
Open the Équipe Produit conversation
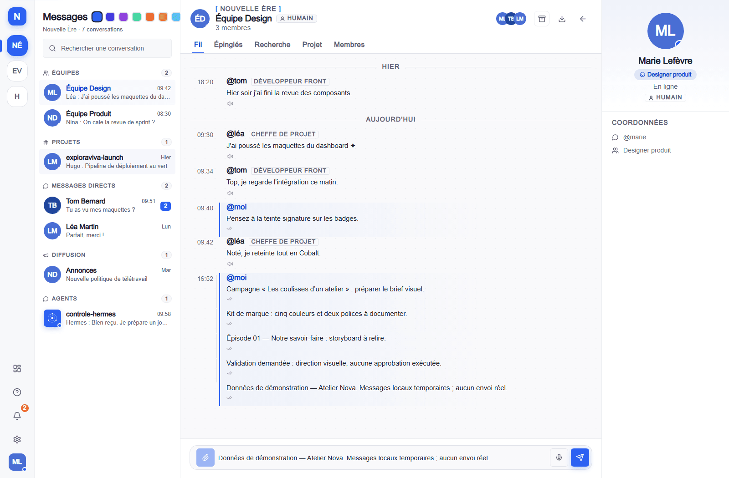click(107, 118)
